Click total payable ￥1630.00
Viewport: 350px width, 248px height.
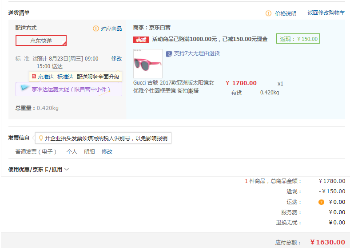[328, 242]
